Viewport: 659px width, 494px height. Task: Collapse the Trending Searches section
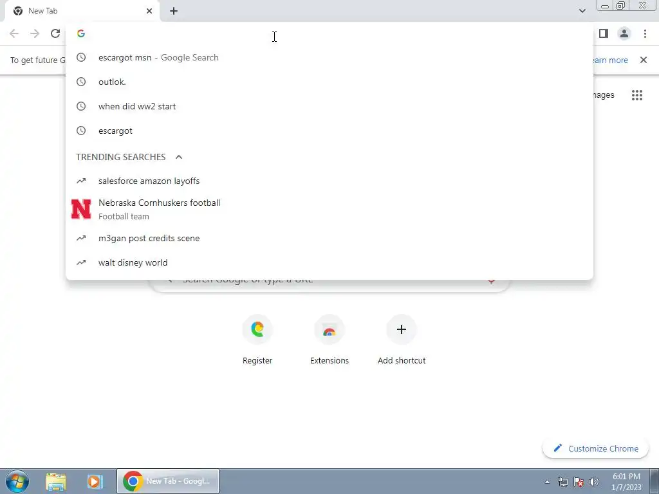coord(179,157)
